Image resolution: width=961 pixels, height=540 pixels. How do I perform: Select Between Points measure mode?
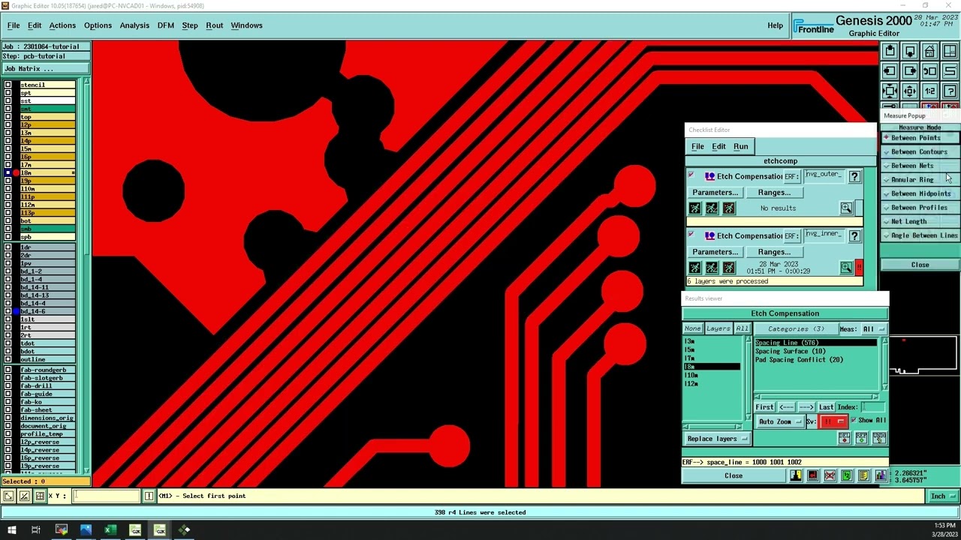920,138
